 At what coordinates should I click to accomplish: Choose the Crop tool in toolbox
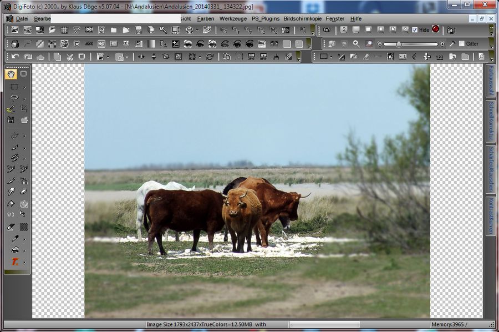pos(24,109)
